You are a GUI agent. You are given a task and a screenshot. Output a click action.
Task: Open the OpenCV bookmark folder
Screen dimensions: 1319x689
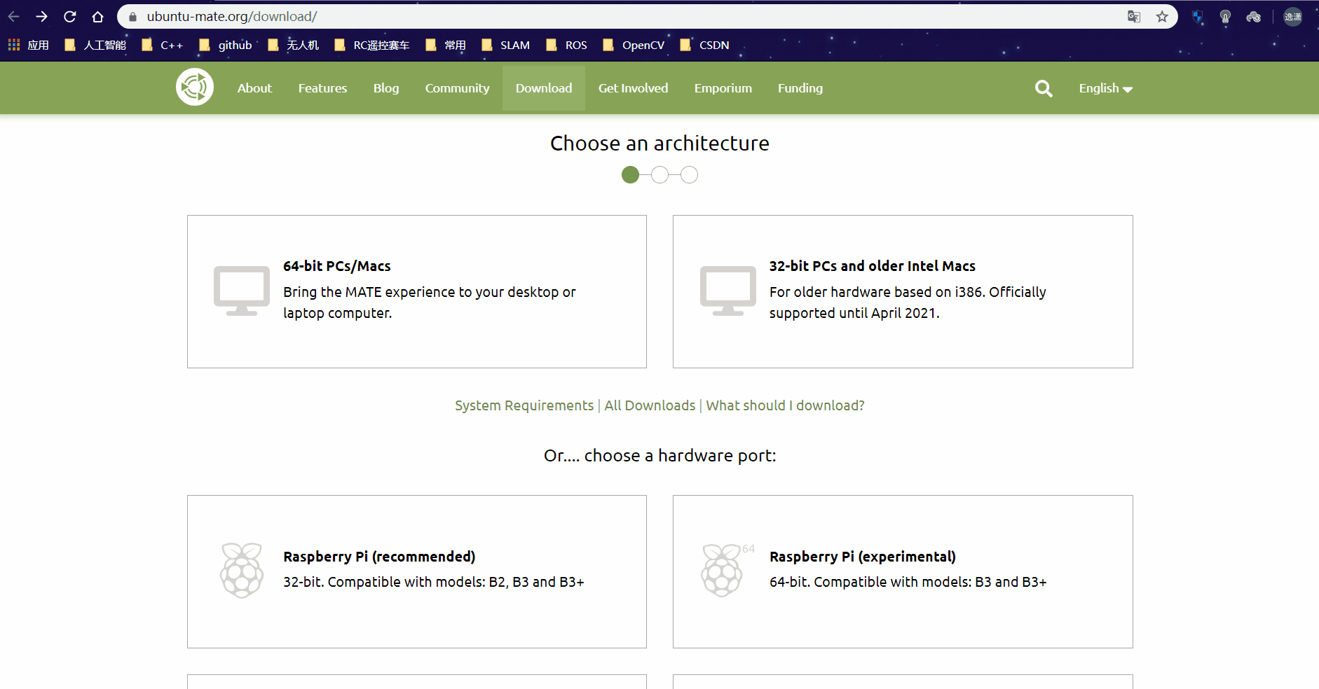point(634,45)
